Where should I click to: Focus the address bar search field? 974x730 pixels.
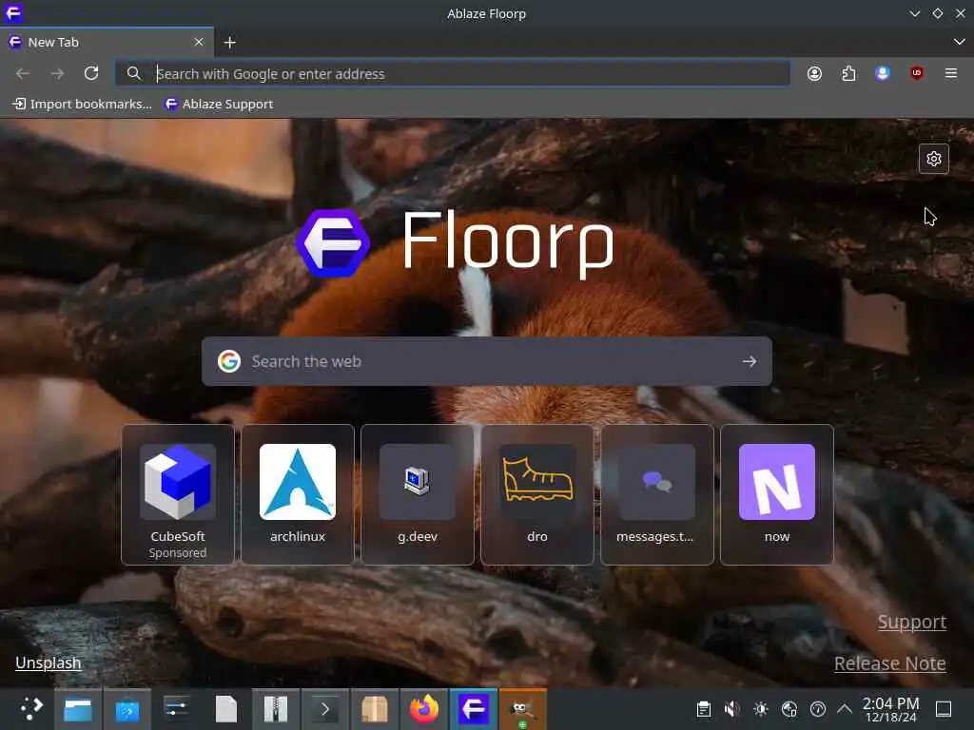[452, 73]
